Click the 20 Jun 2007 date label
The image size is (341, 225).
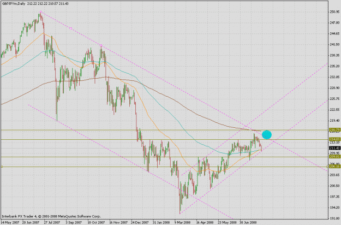coord(31,223)
